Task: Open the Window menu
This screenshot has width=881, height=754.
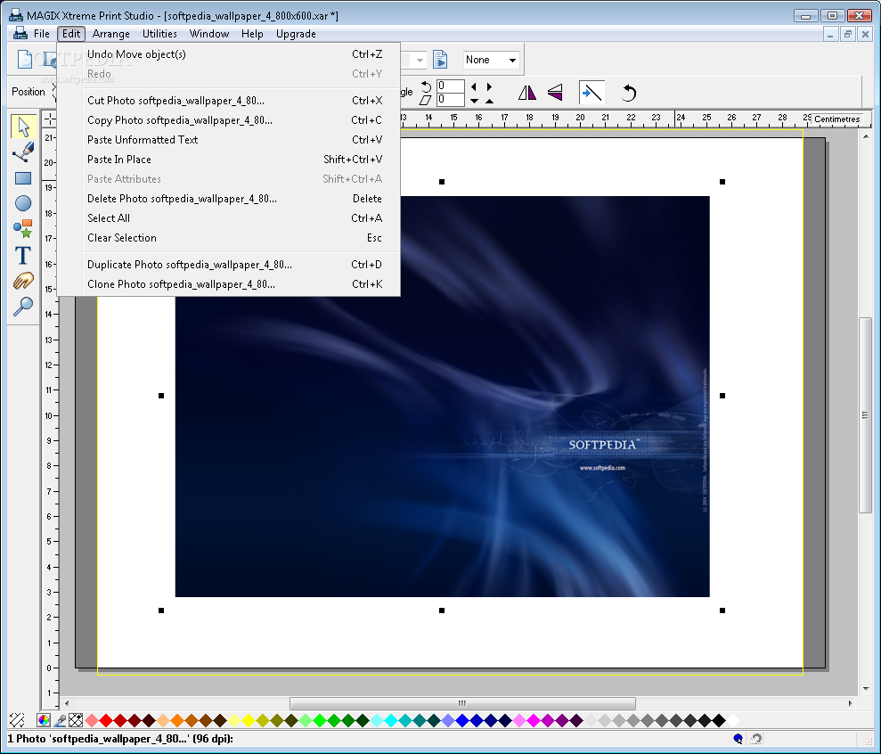Action: [209, 34]
